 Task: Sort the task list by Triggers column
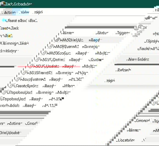pyautogui.click(x=122, y=33)
